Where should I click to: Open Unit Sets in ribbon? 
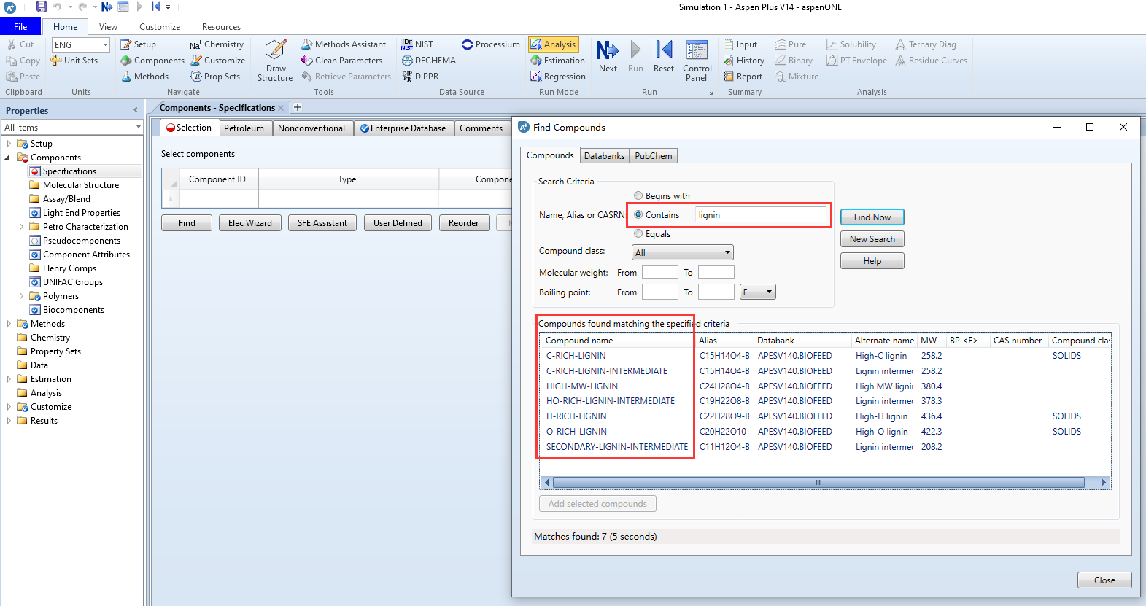pos(74,61)
